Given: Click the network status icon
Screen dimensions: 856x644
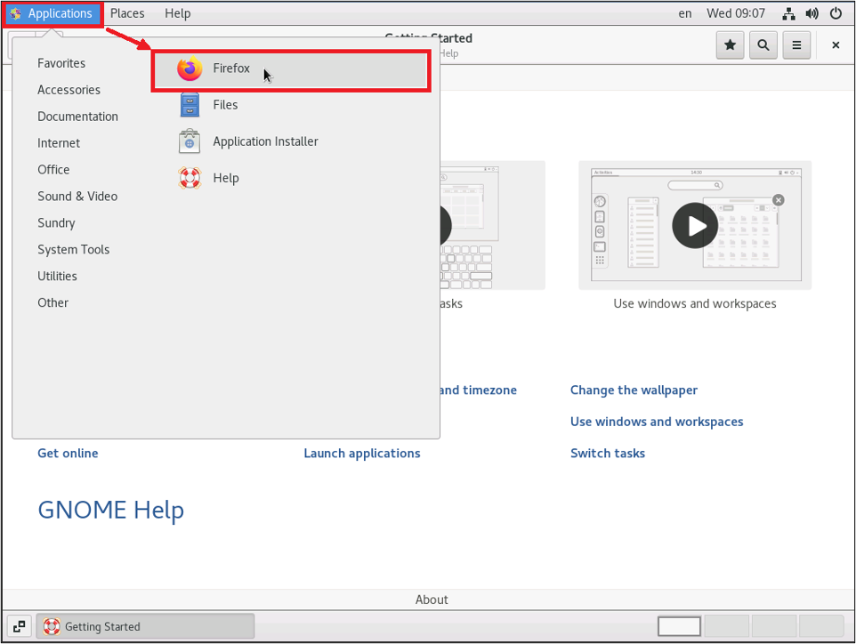Looking at the screenshot, I should pyautogui.click(x=788, y=13).
